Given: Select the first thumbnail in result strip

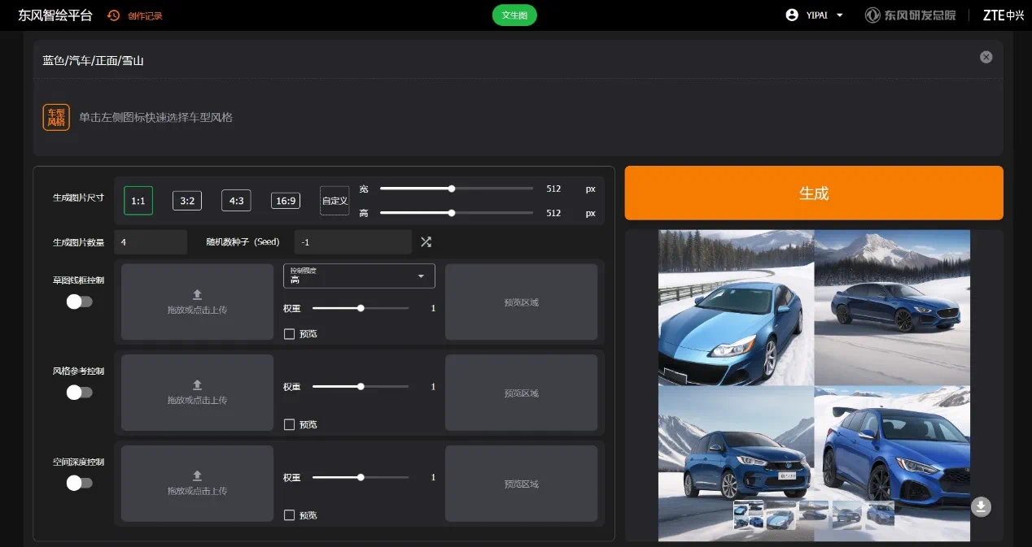Looking at the screenshot, I should pos(749,514).
